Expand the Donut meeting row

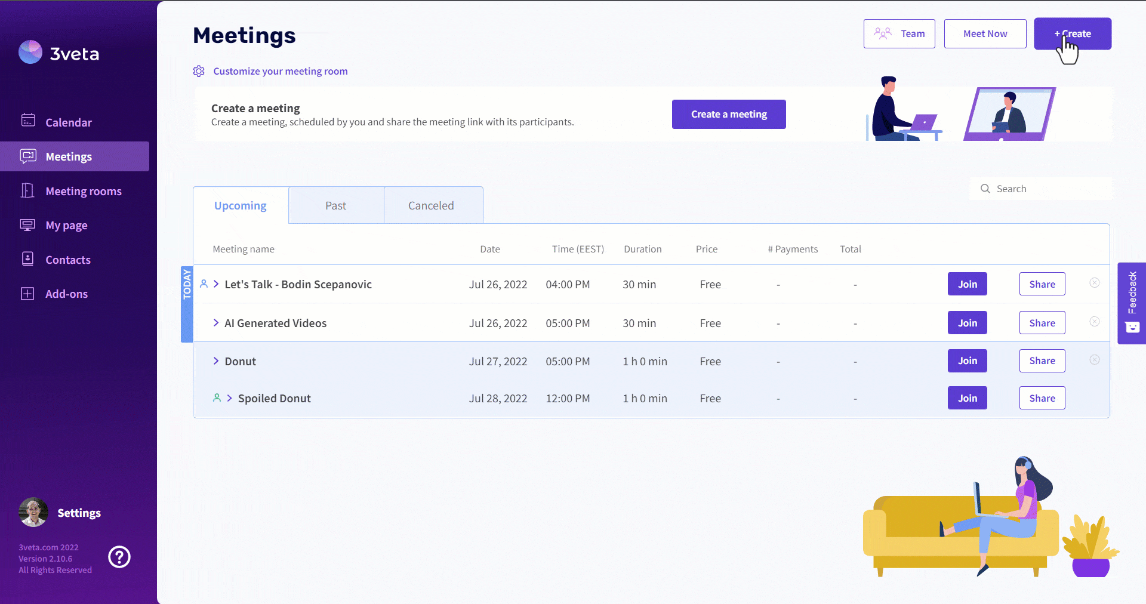(x=216, y=361)
